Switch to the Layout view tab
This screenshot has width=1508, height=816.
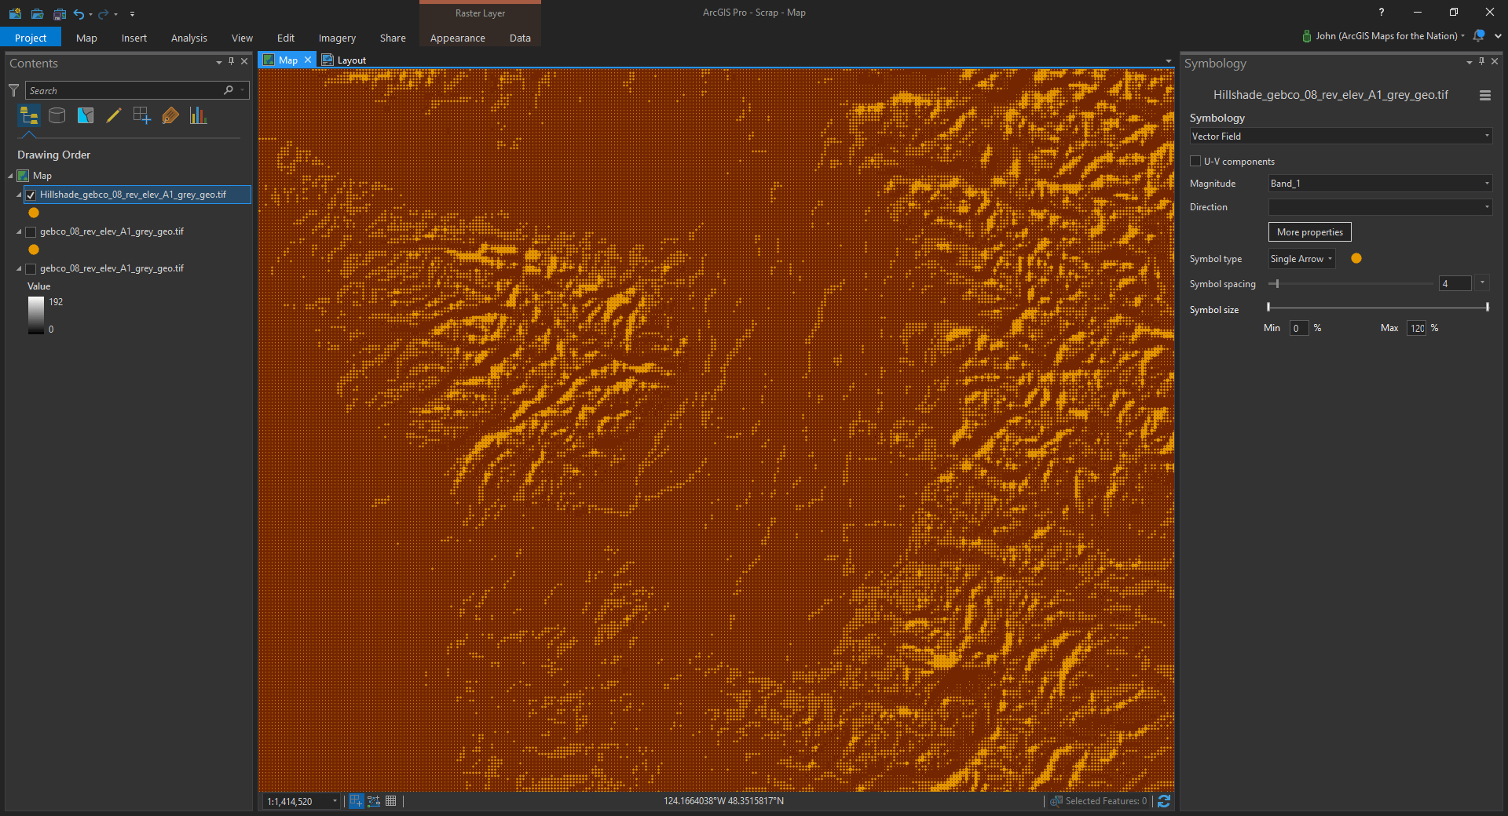click(345, 60)
